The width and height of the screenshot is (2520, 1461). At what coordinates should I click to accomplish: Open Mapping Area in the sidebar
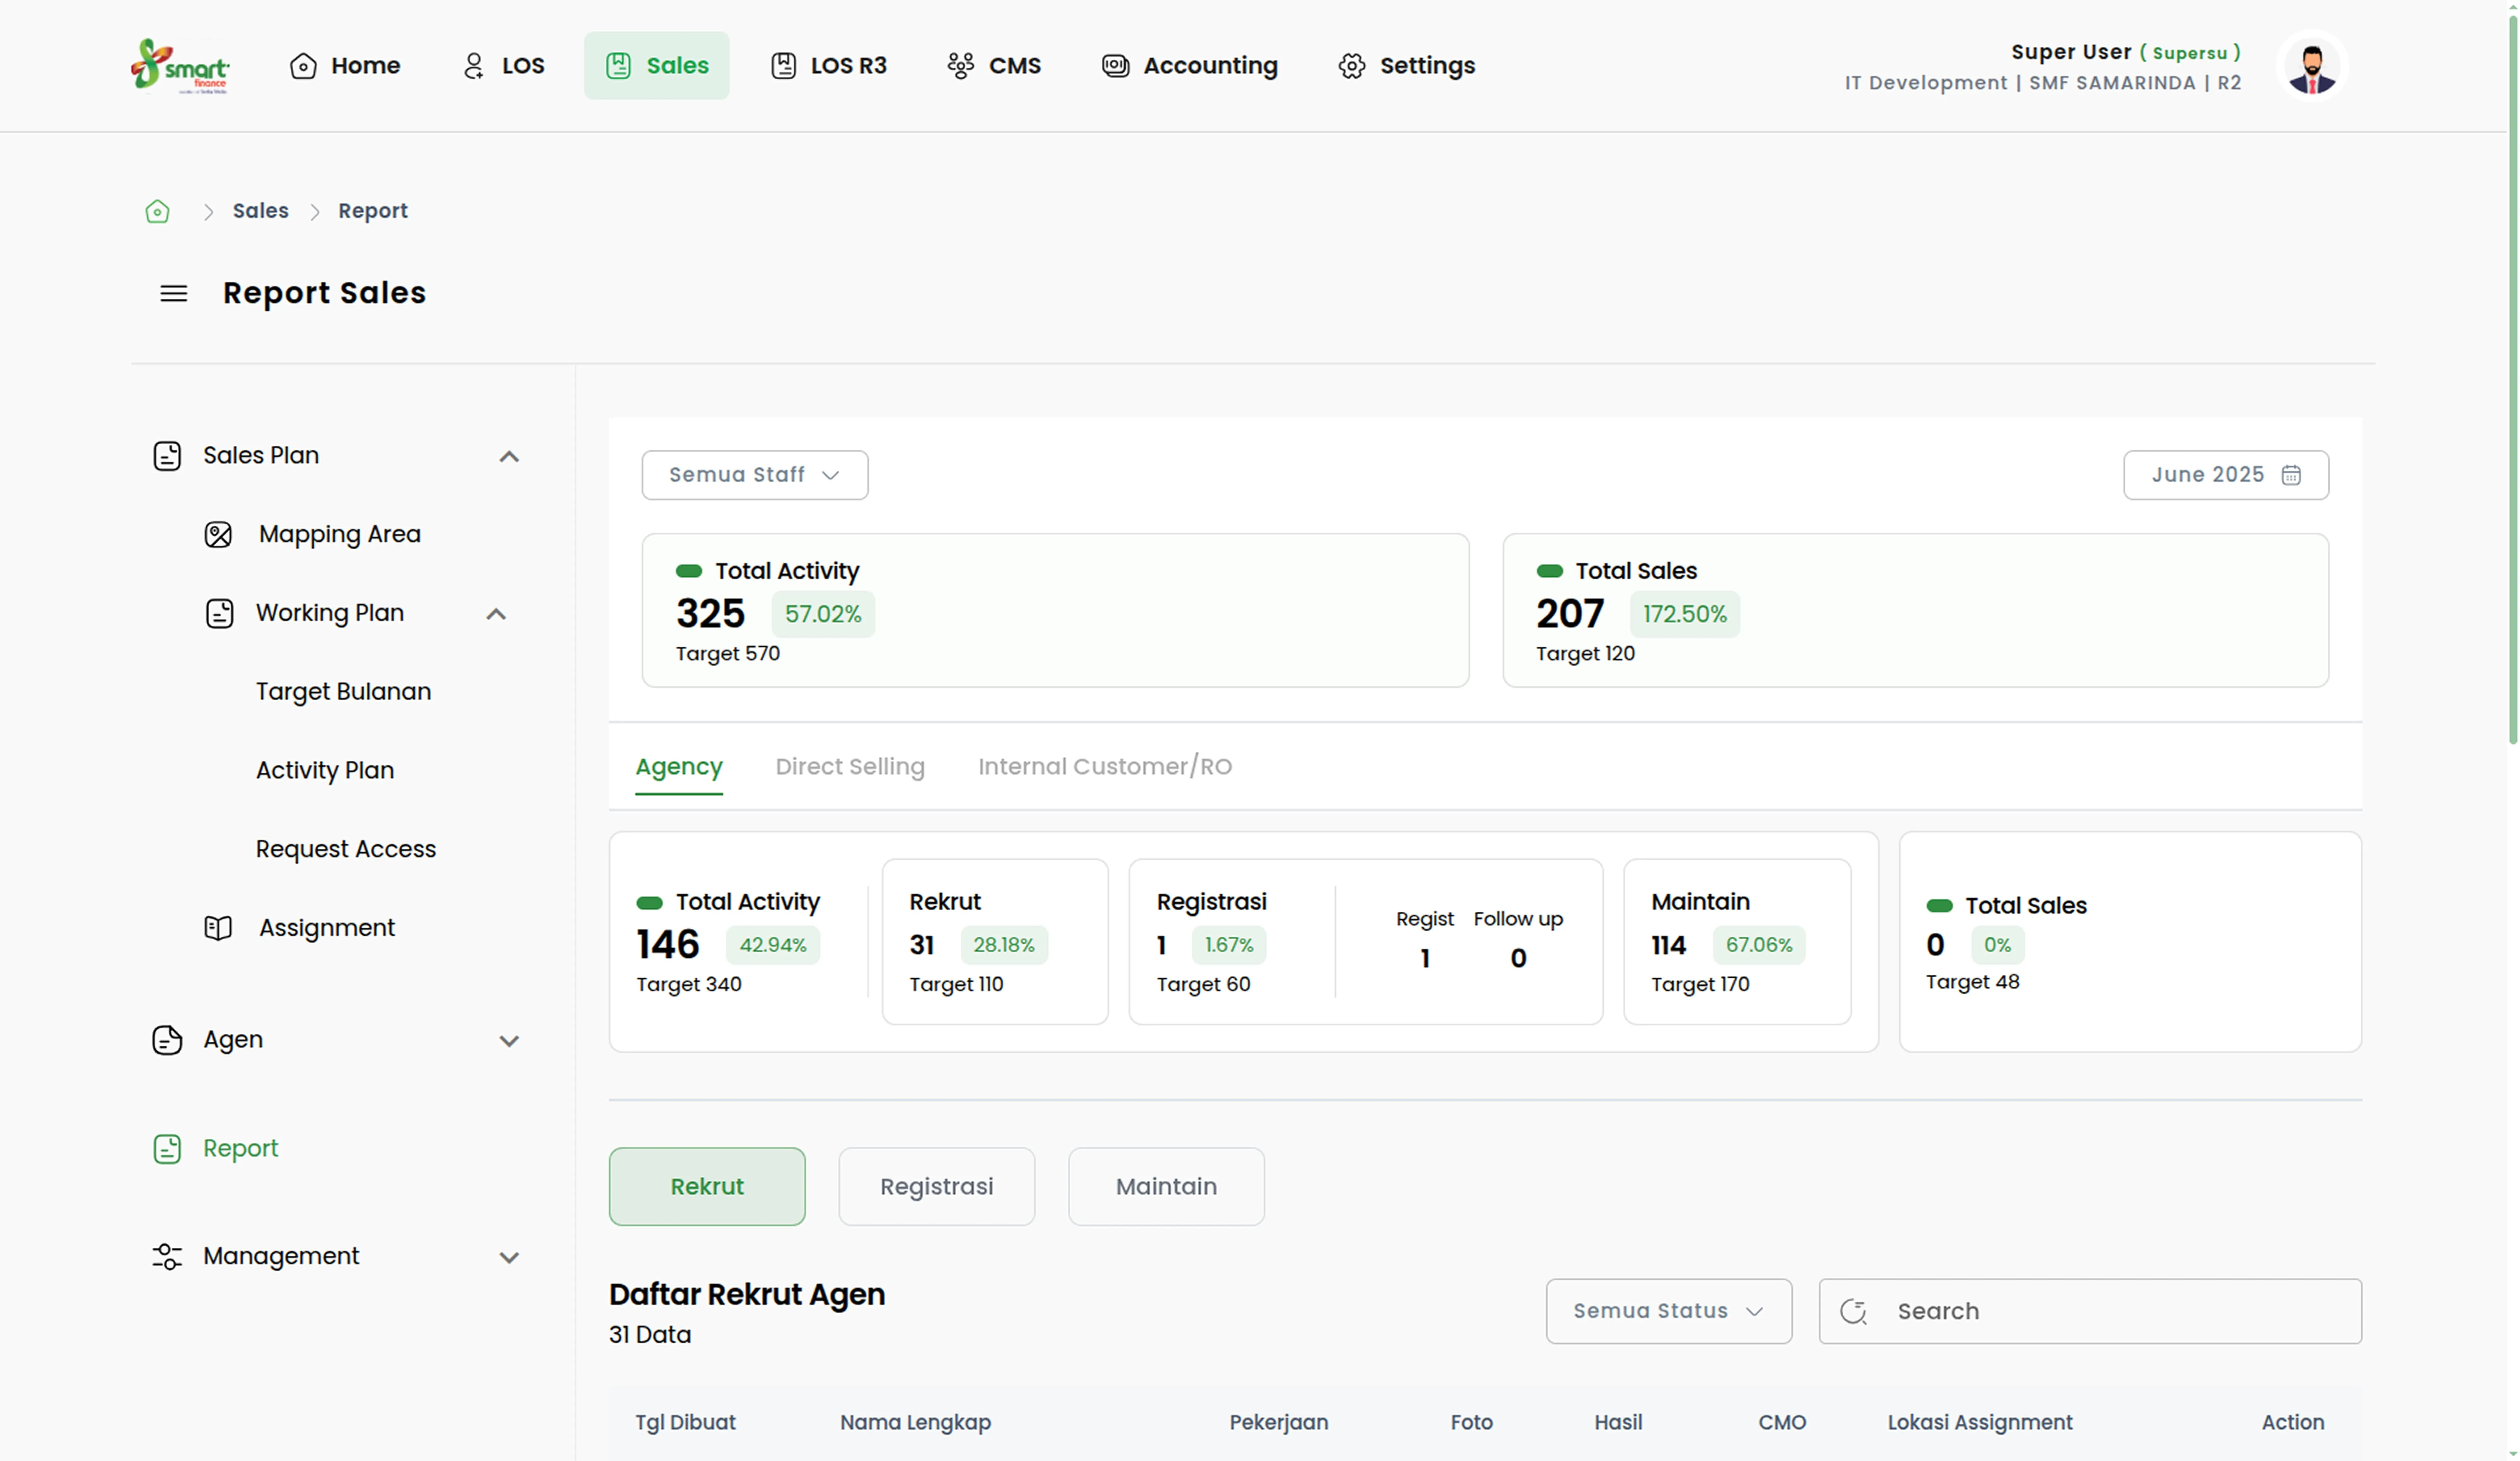point(340,535)
